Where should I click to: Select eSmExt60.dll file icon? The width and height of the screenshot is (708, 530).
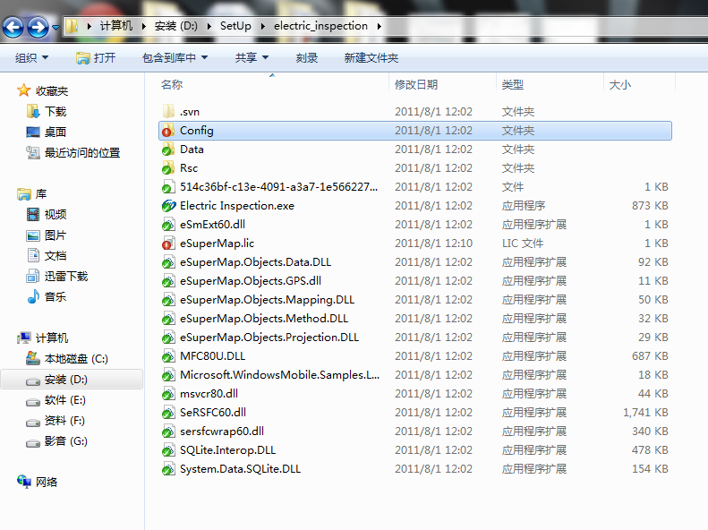pyautogui.click(x=168, y=225)
